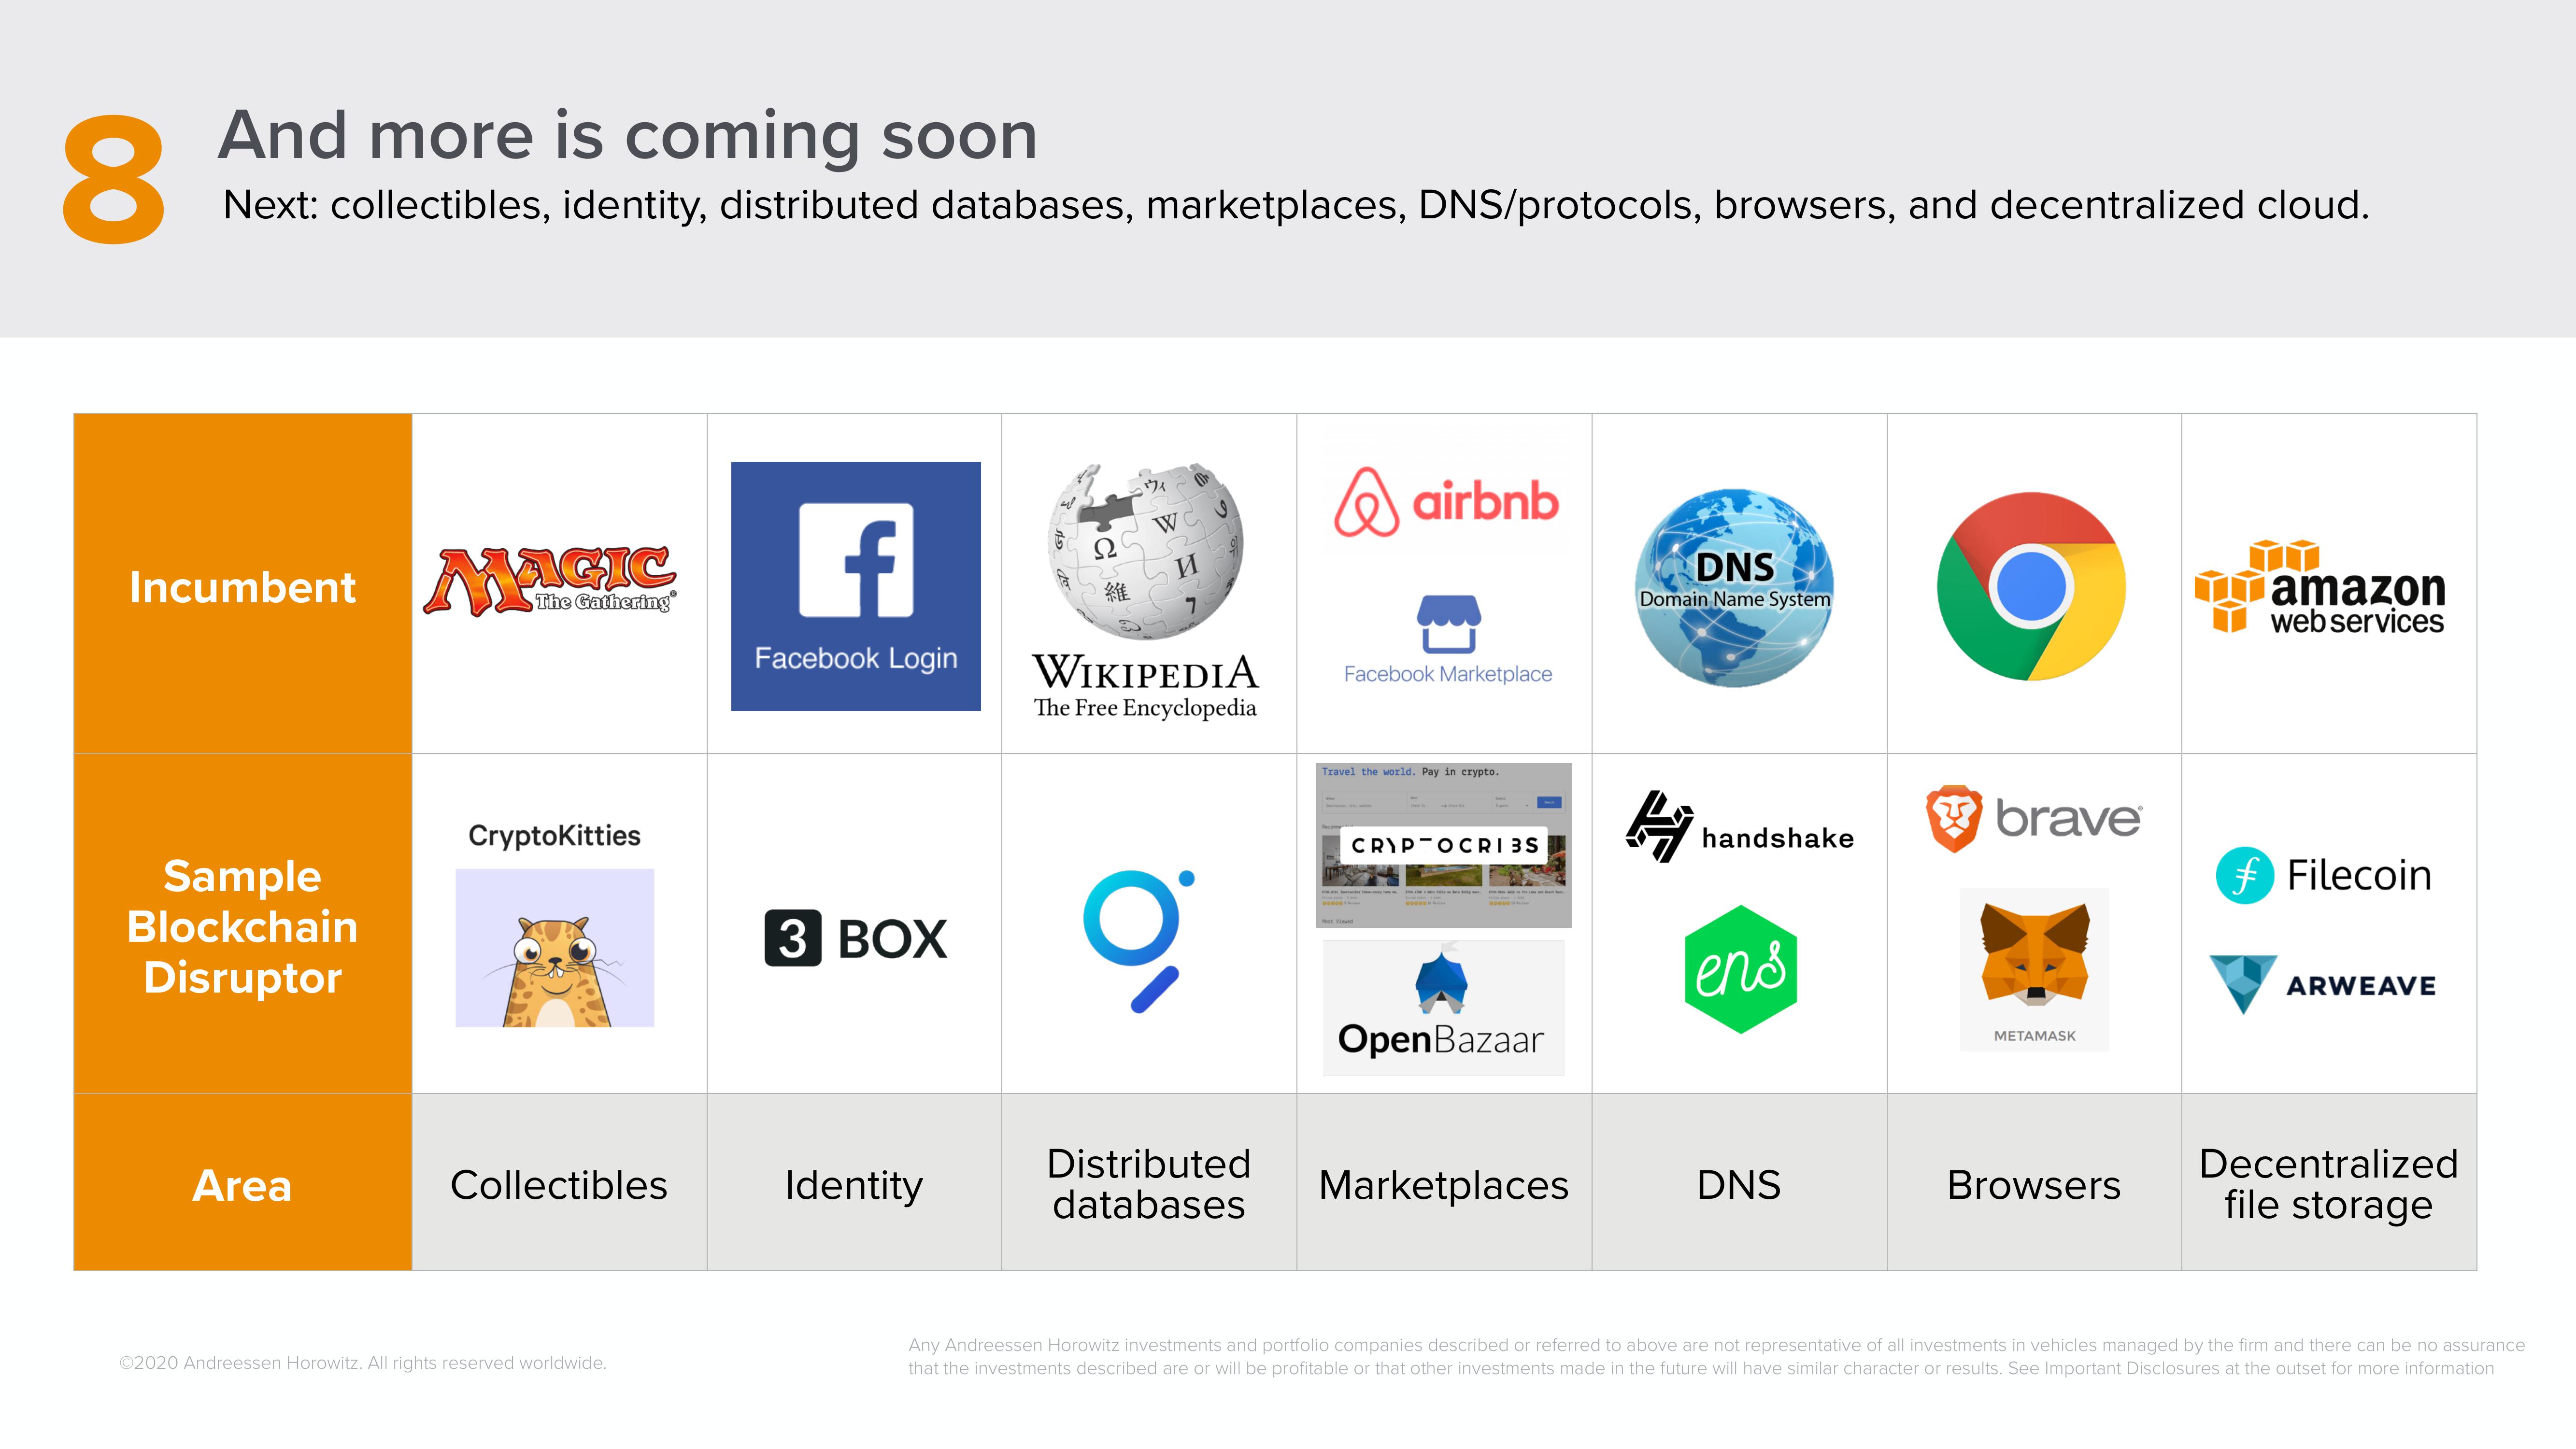Click the 'Decentralized file storage' area cell

point(2329,1182)
